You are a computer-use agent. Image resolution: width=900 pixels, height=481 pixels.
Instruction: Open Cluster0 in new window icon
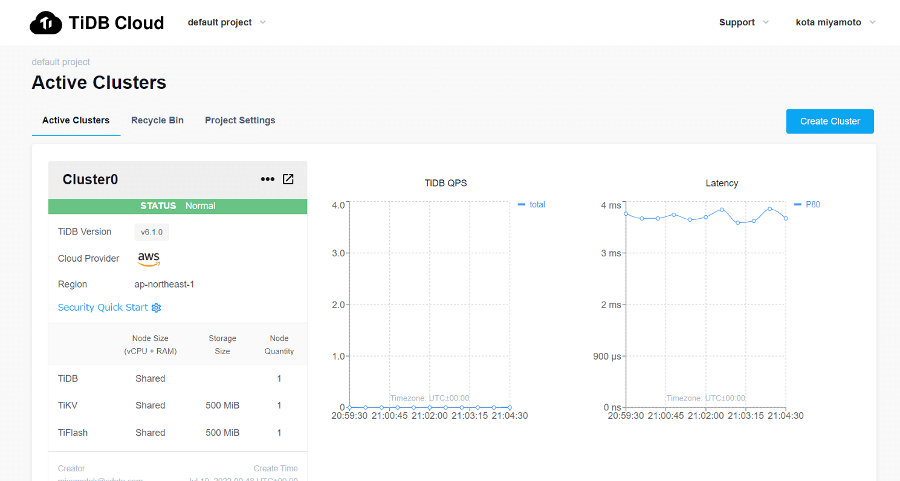tap(288, 179)
